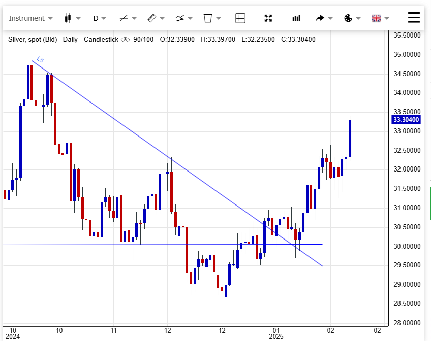The width and height of the screenshot is (431, 341).
Task: Expand the language dropdown arrow
Action: pos(387,18)
